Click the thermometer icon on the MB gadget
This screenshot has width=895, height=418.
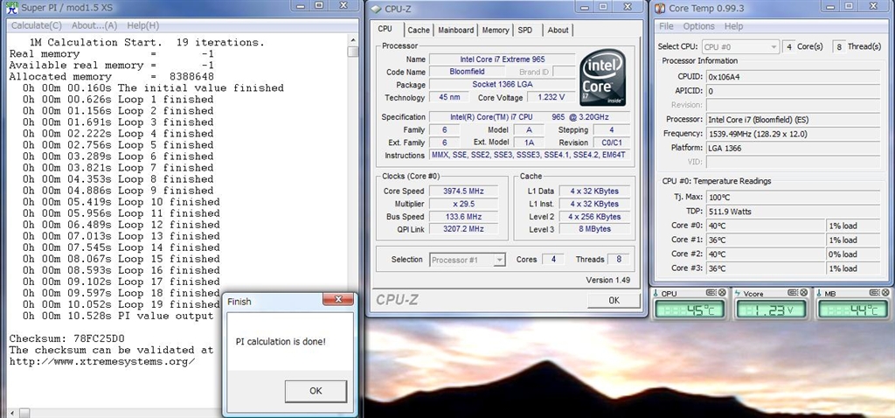point(819,293)
